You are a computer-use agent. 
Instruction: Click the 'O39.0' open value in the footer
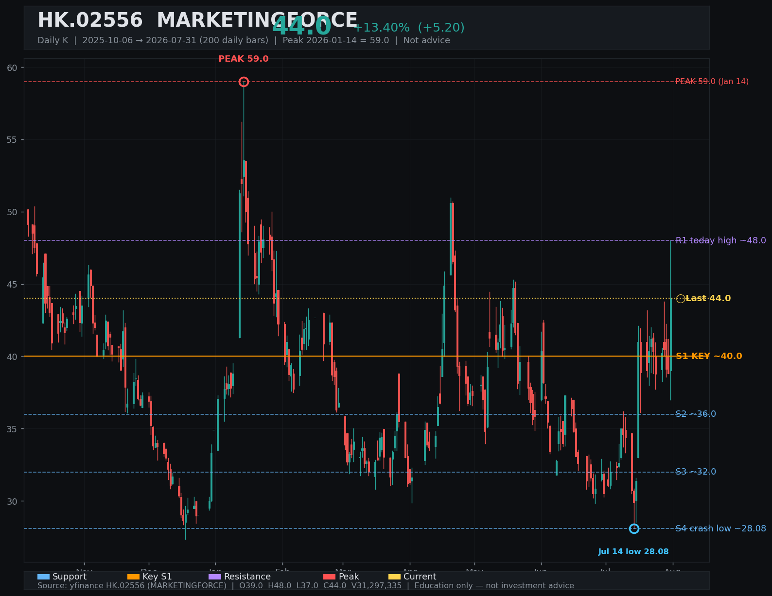251,586
